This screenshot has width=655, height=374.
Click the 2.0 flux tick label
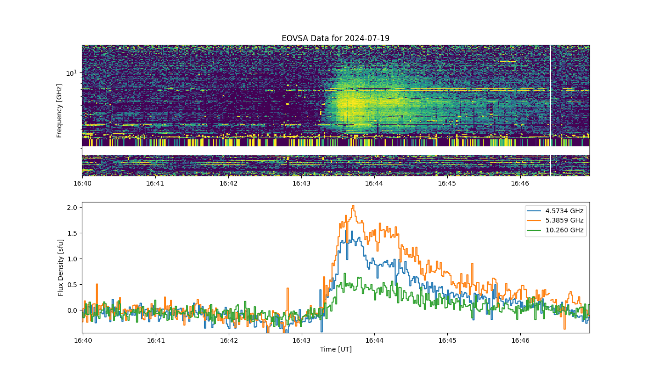tap(73, 207)
